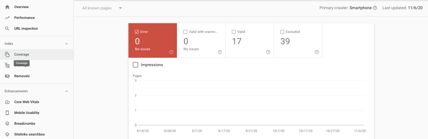The width and height of the screenshot is (428, 139).
Task: Click the Removals crossed-eye icon
Action: [7, 76]
